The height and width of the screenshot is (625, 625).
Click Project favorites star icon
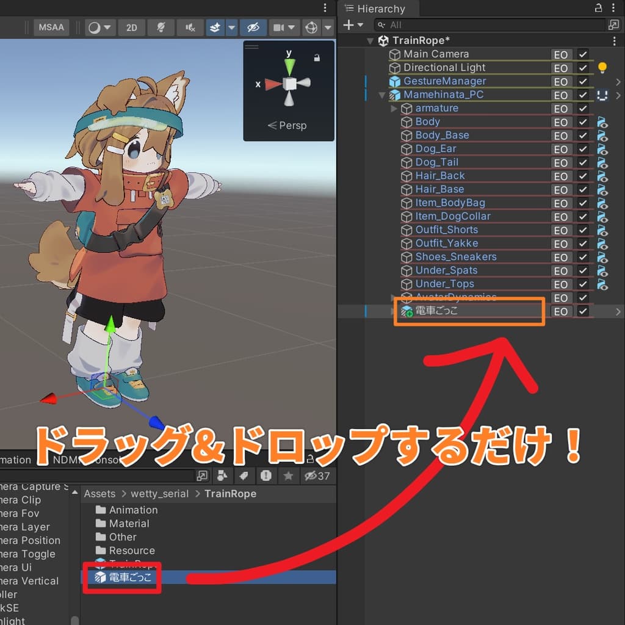pos(288,475)
